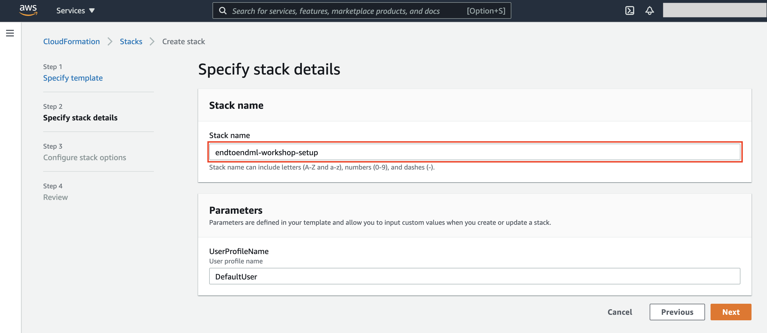The width and height of the screenshot is (767, 333).
Task: Go back with the Previous button
Action: tap(677, 312)
